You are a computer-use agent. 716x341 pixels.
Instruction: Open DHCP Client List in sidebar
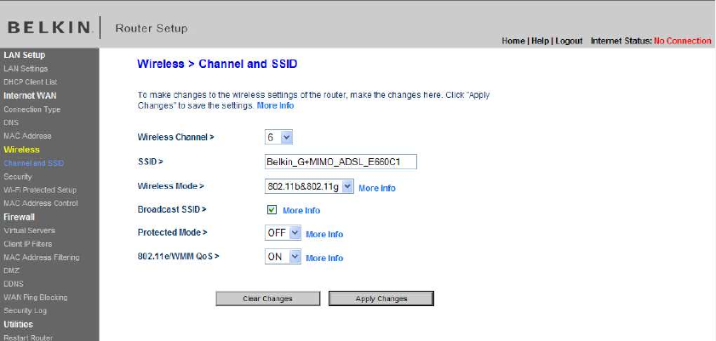[30, 82]
